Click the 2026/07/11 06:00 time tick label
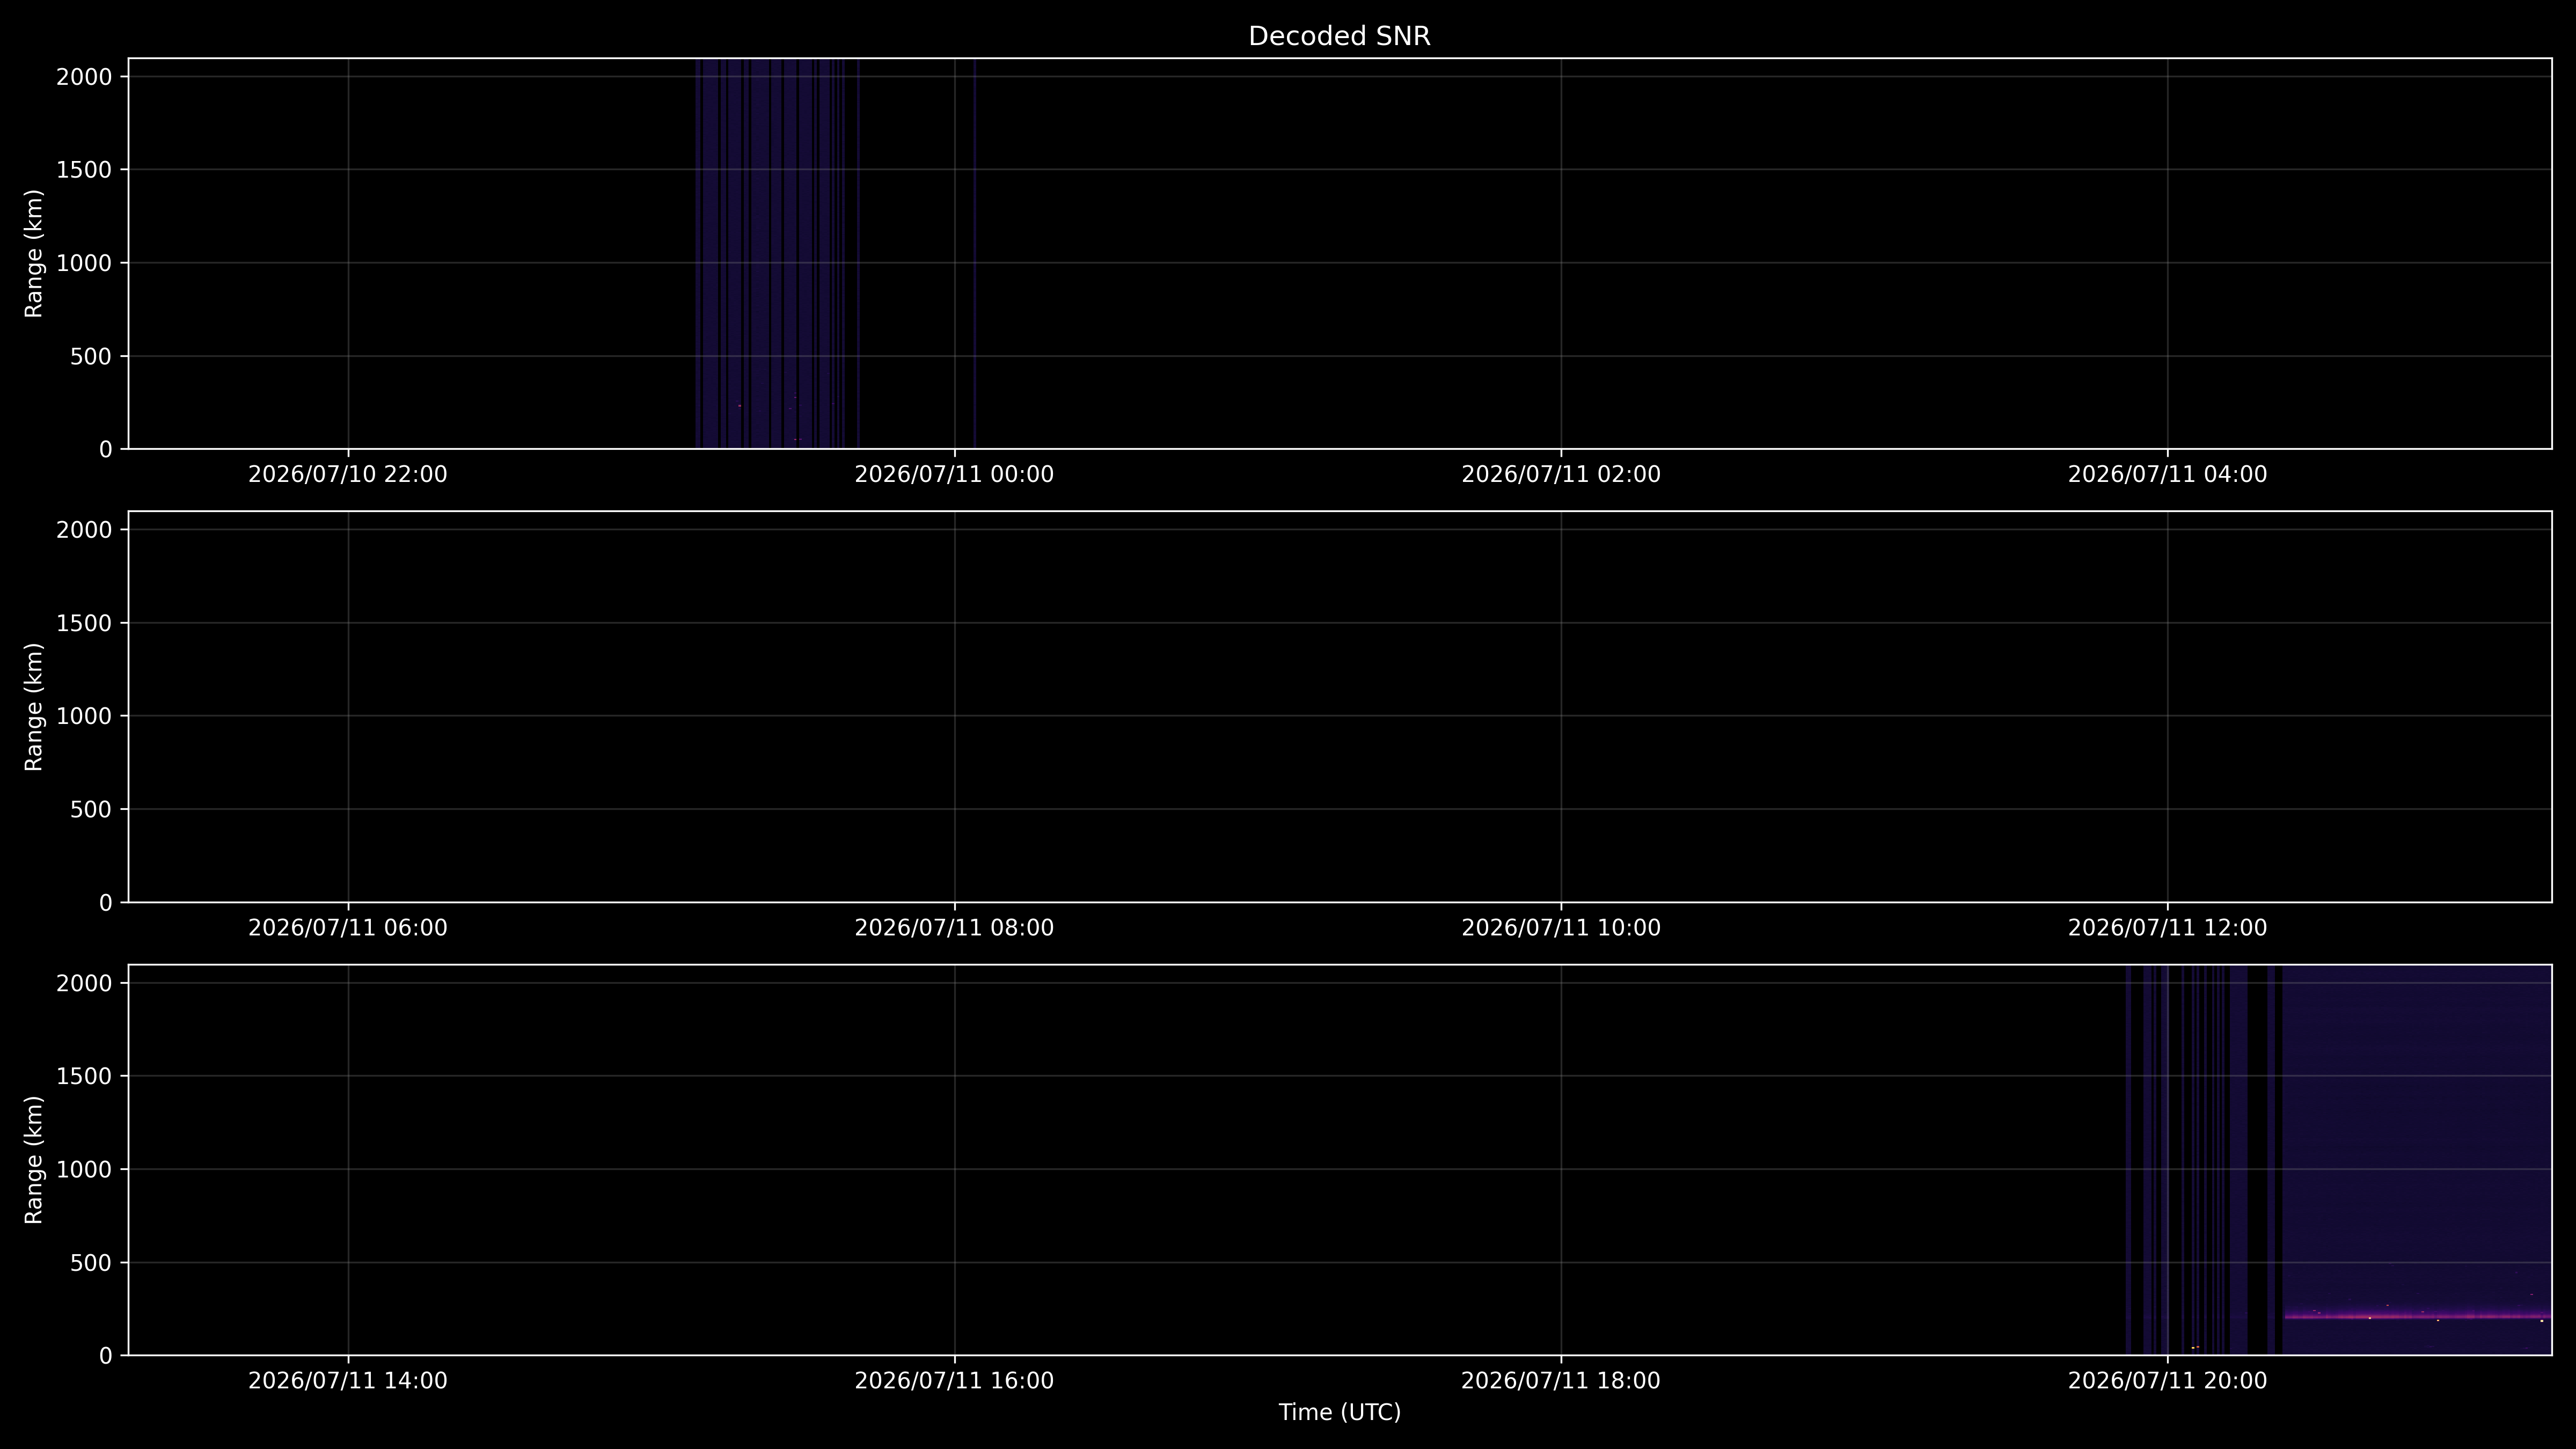Screen dimensions: 2576x1449 [348, 928]
